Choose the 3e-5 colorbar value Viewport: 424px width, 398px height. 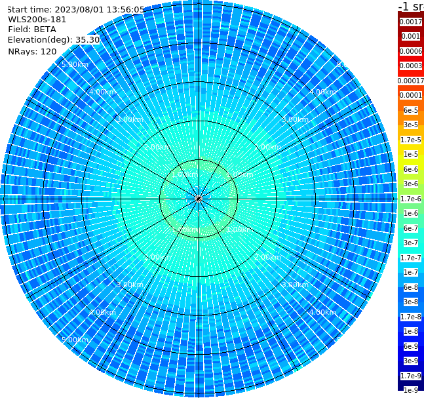click(x=411, y=125)
